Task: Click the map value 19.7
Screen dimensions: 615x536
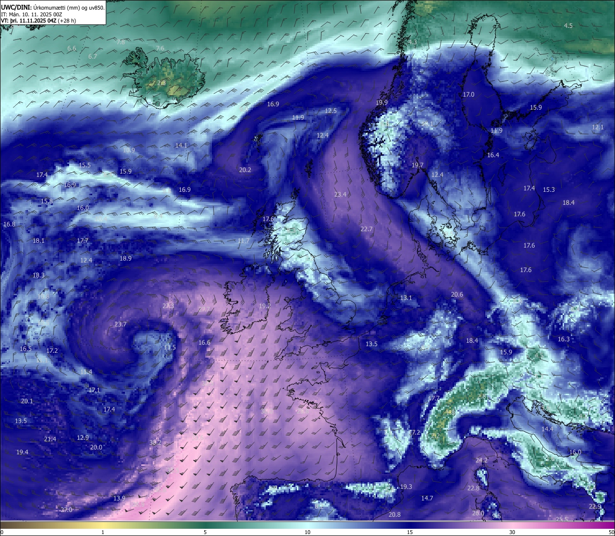Action: point(418,165)
